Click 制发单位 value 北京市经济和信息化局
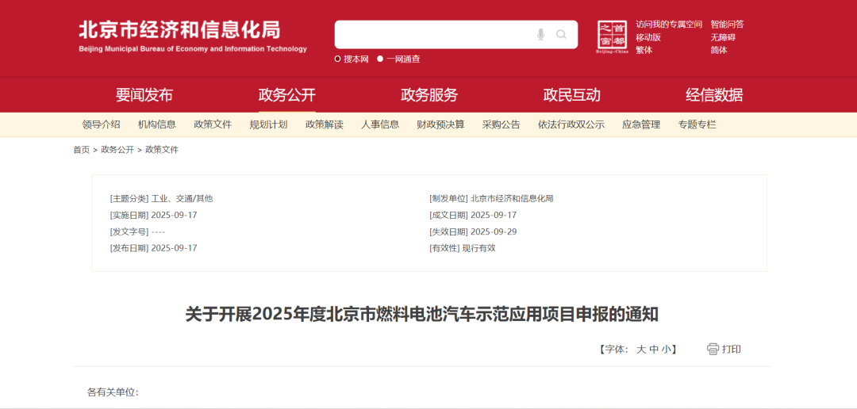The height and width of the screenshot is (409, 857). point(512,199)
